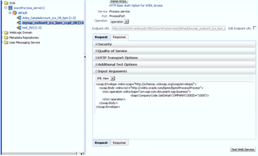Select User Messaging Service tree item
This screenshot has height=156, width=258.
tap(24, 42)
